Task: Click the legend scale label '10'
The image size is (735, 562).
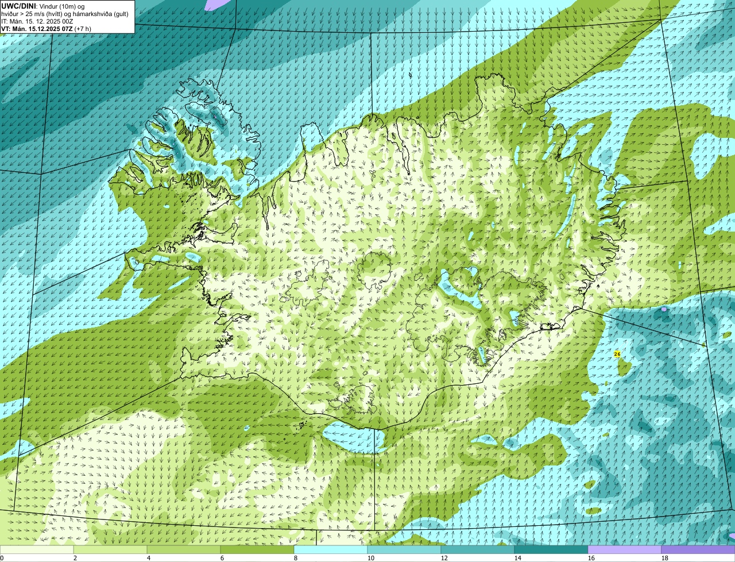Action: (371, 558)
